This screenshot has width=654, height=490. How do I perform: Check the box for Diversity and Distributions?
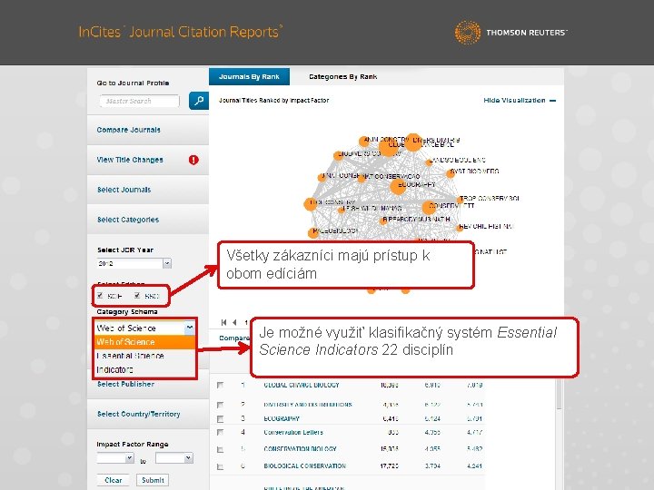[x=220, y=405]
